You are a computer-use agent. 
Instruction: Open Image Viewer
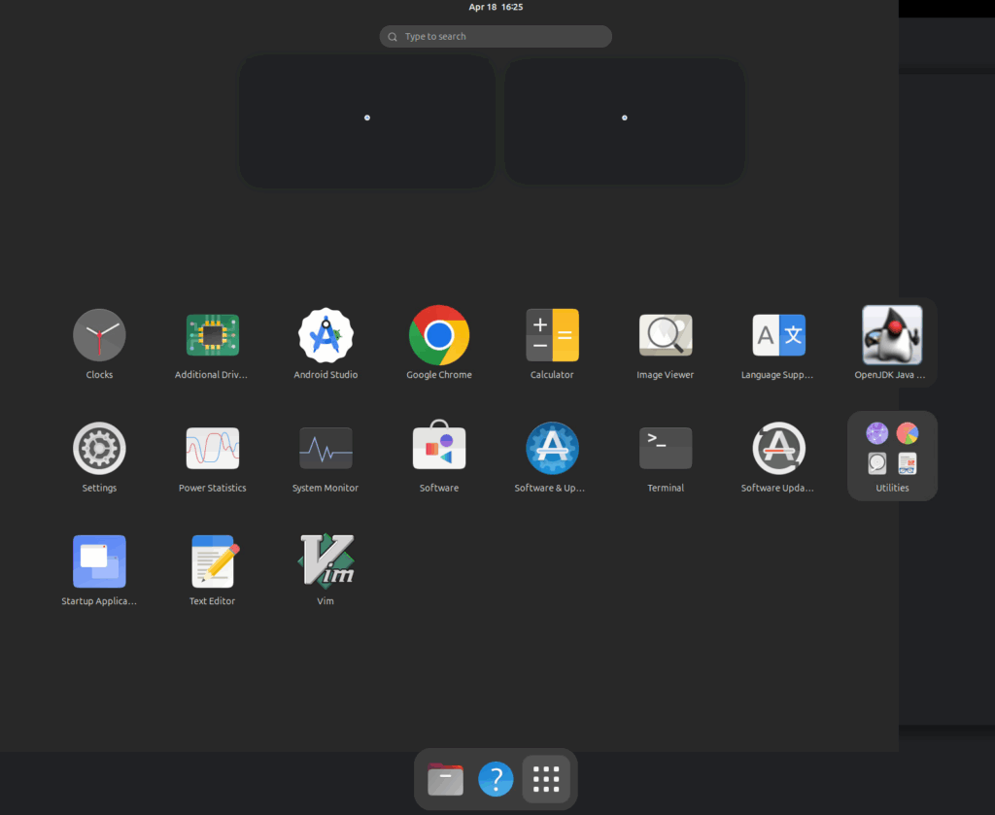click(666, 336)
